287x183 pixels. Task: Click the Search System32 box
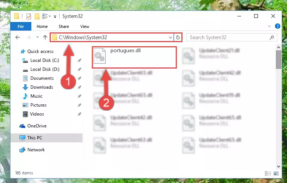pyautogui.click(x=231, y=38)
